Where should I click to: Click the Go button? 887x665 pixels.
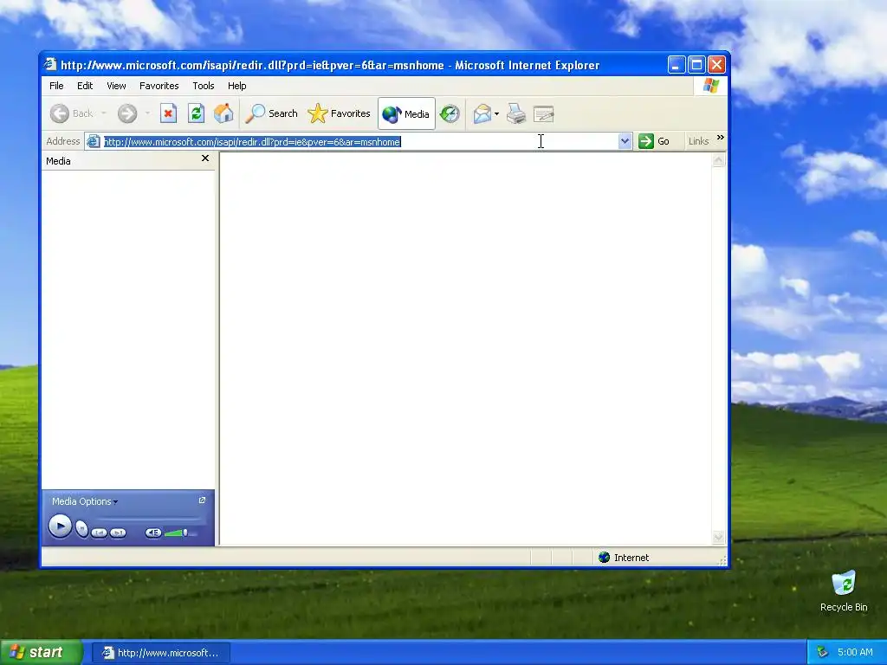[x=654, y=141]
